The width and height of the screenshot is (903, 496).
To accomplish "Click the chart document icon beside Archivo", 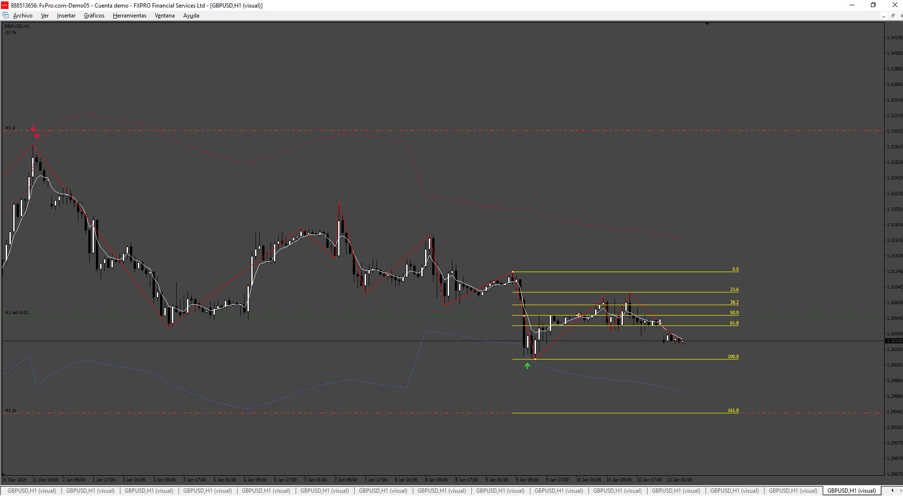I will click(6, 16).
